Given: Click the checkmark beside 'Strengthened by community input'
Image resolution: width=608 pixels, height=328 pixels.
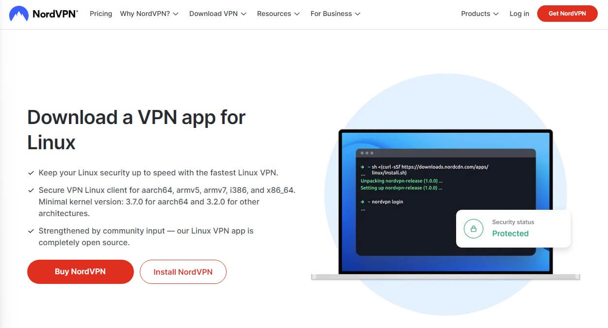Looking at the screenshot, I should [x=31, y=231].
